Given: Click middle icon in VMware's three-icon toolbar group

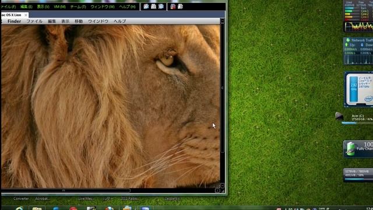Looking at the screenshot, I should pyautogui.click(x=153, y=6).
